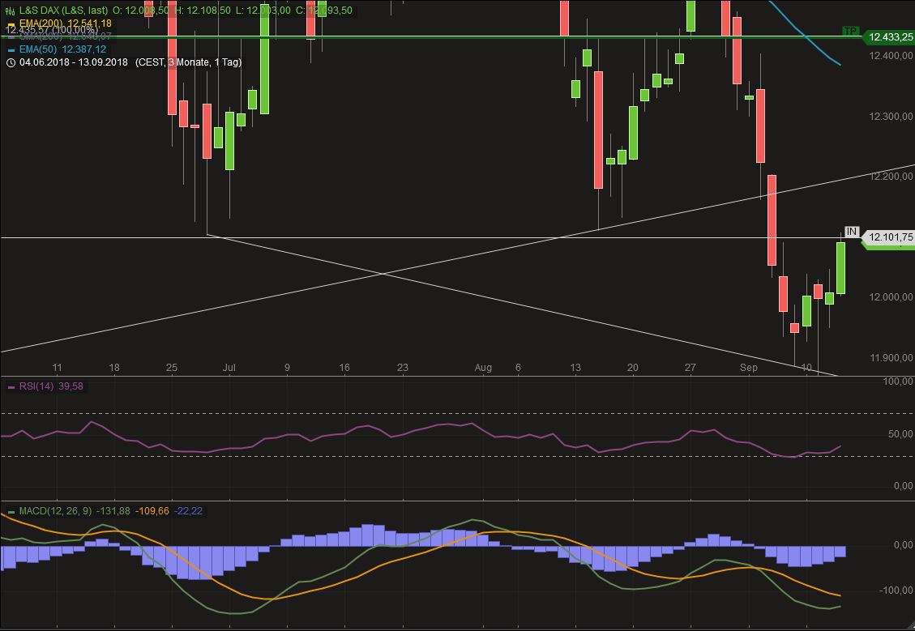Click the gray SMA(200) legend marker

tap(11, 36)
